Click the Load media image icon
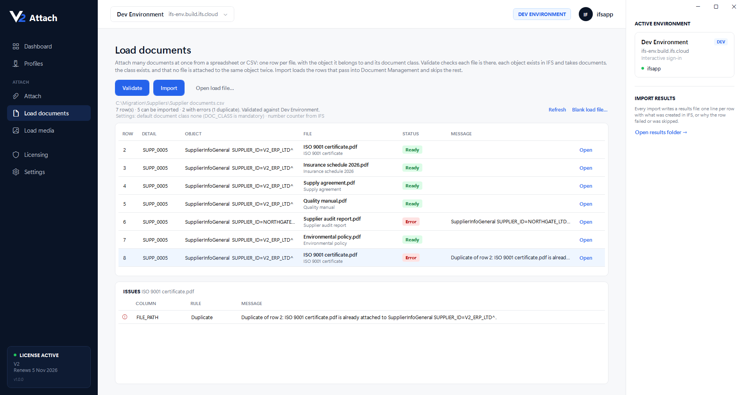743x395 pixels. coord(16,131)
